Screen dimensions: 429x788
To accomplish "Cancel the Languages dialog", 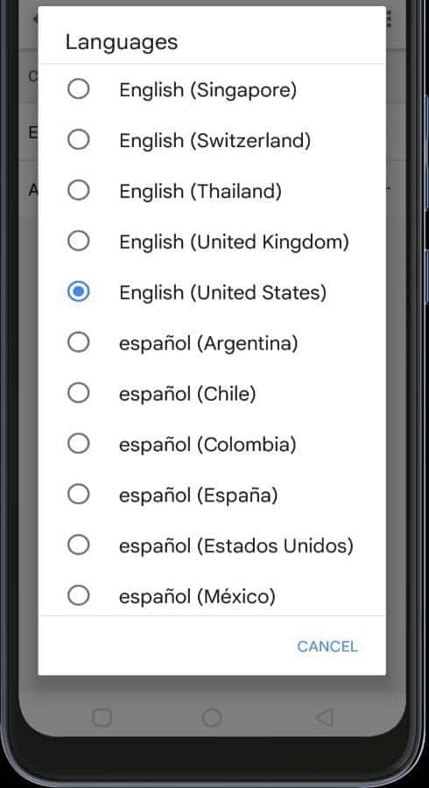I will tap(327, 646).
